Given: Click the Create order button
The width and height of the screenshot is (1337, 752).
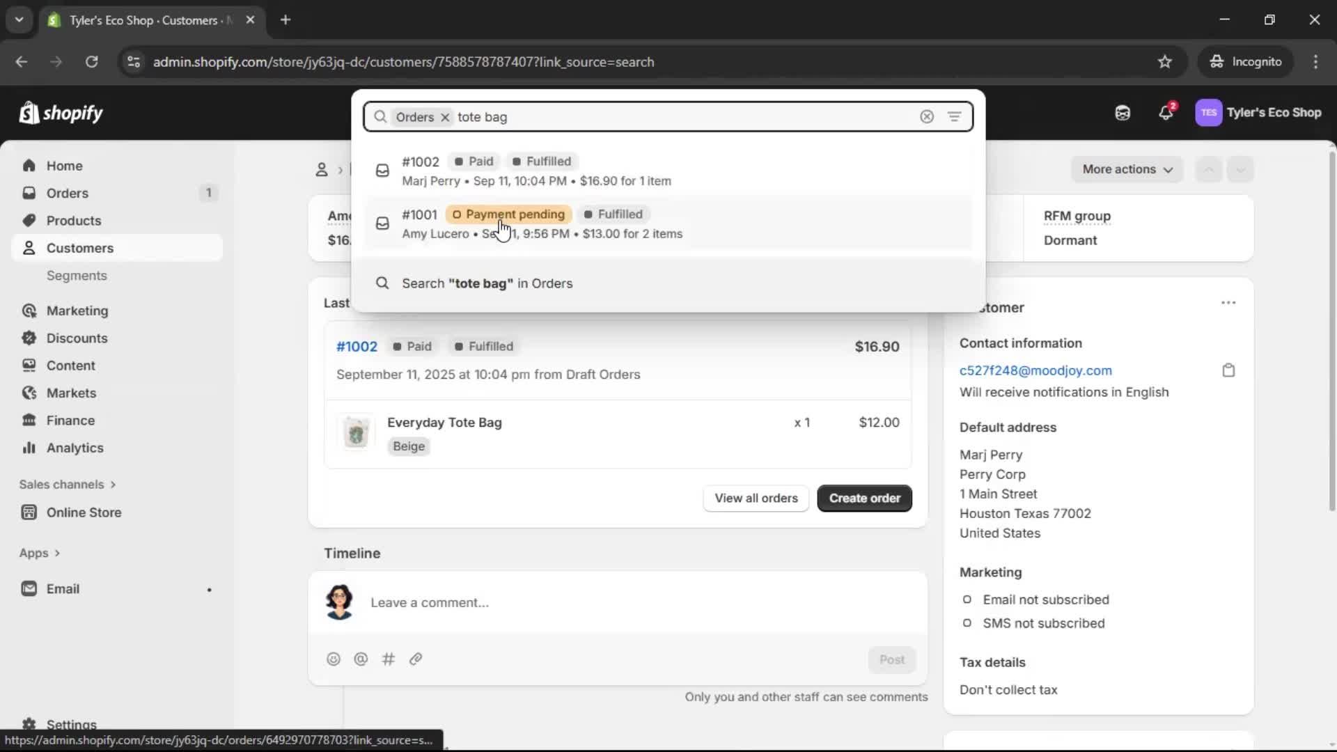Looking at the screenshot, I should point(863,498).
